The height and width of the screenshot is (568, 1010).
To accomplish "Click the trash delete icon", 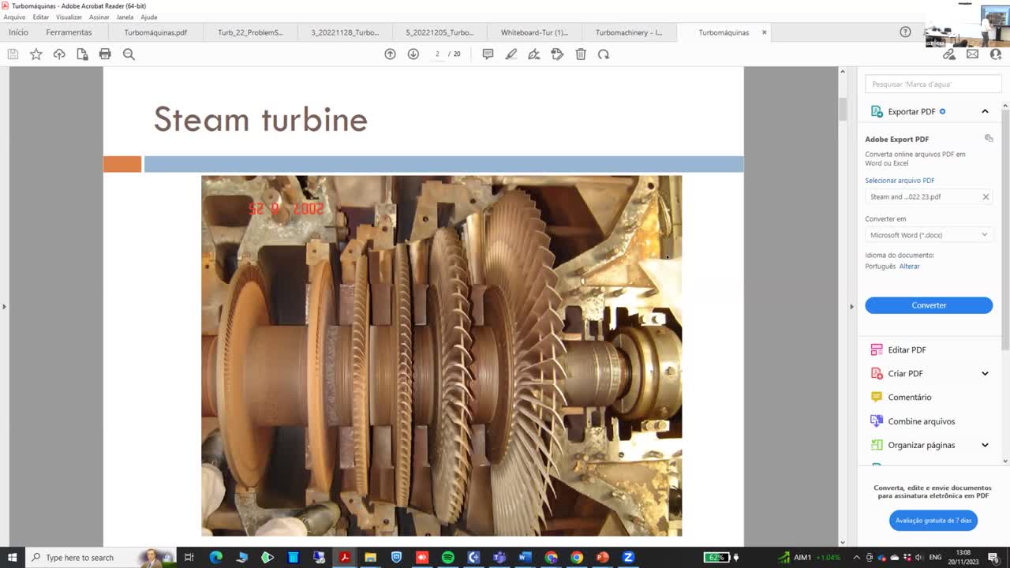I will [581, 54].
